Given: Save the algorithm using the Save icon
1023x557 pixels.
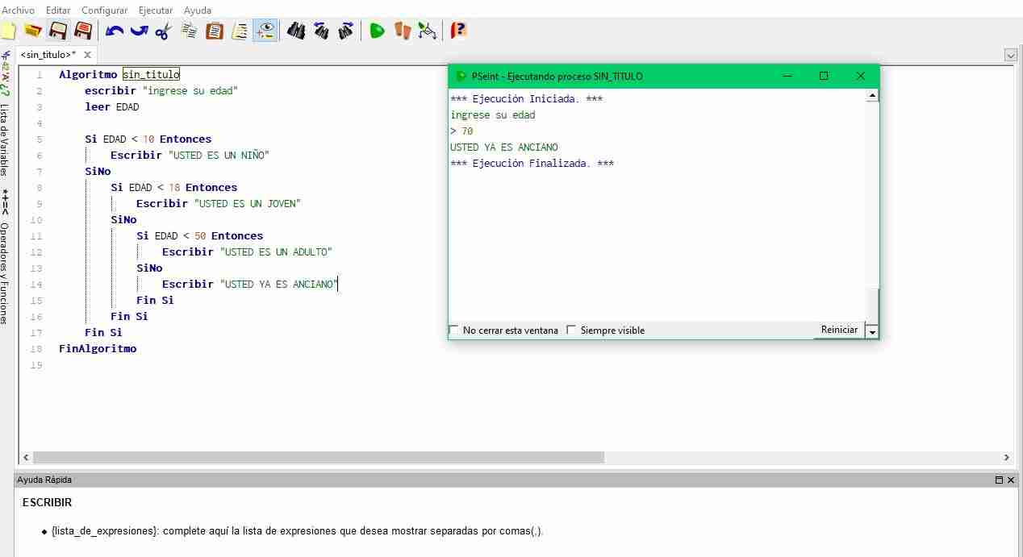Looking at the screenshot, I should [x=58, y=31].
